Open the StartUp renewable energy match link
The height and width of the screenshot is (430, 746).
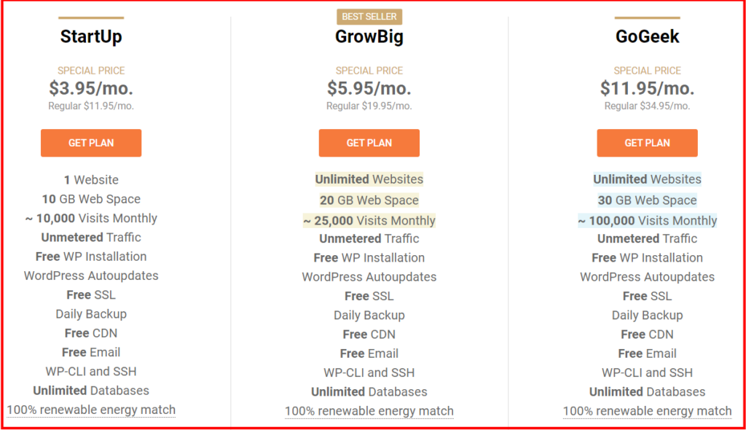tap(91, 410)
